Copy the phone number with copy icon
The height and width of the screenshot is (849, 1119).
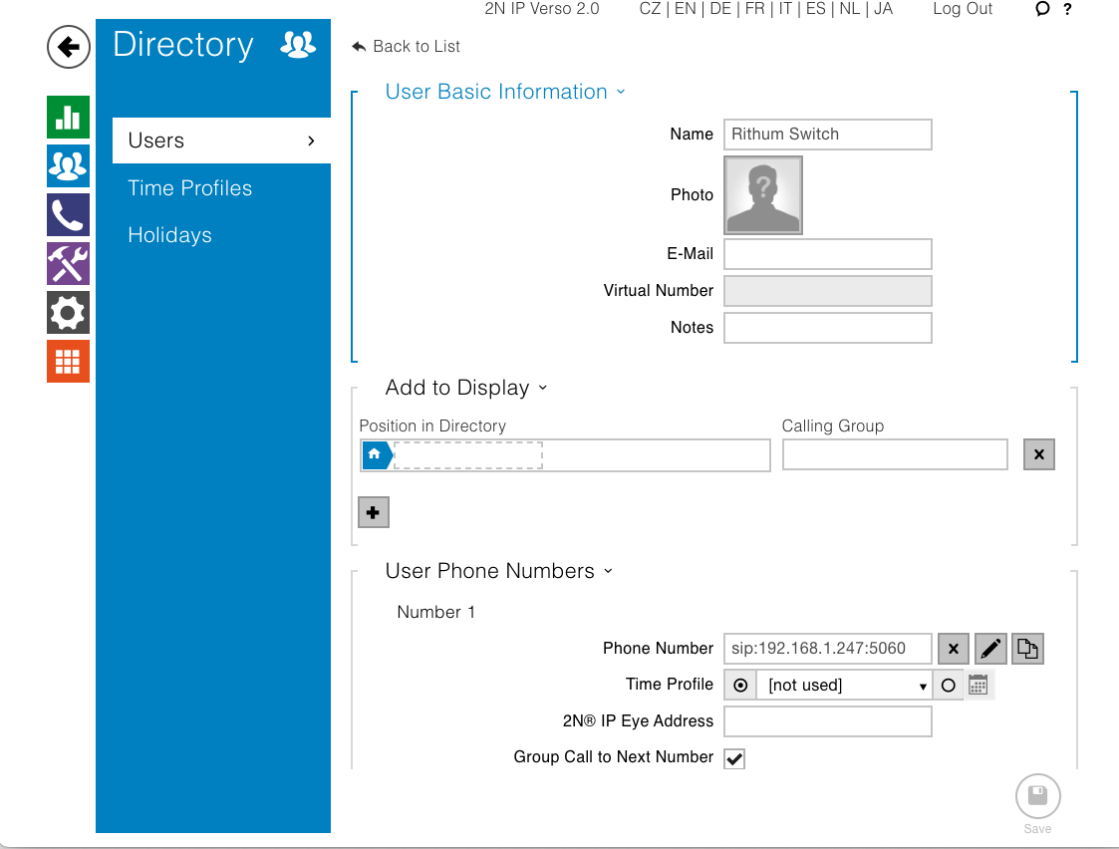[x=1027, y=649]
